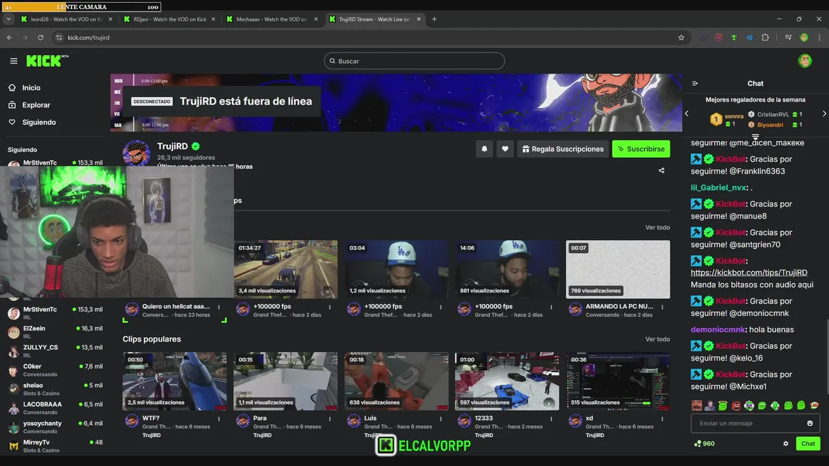829x466 pixels.
Task: Open yosoychanty channel in sidebar
Action: (55, 427)
